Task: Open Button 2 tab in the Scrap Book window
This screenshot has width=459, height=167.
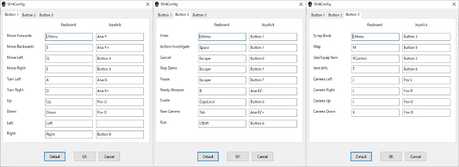Action: click(335, 15)
